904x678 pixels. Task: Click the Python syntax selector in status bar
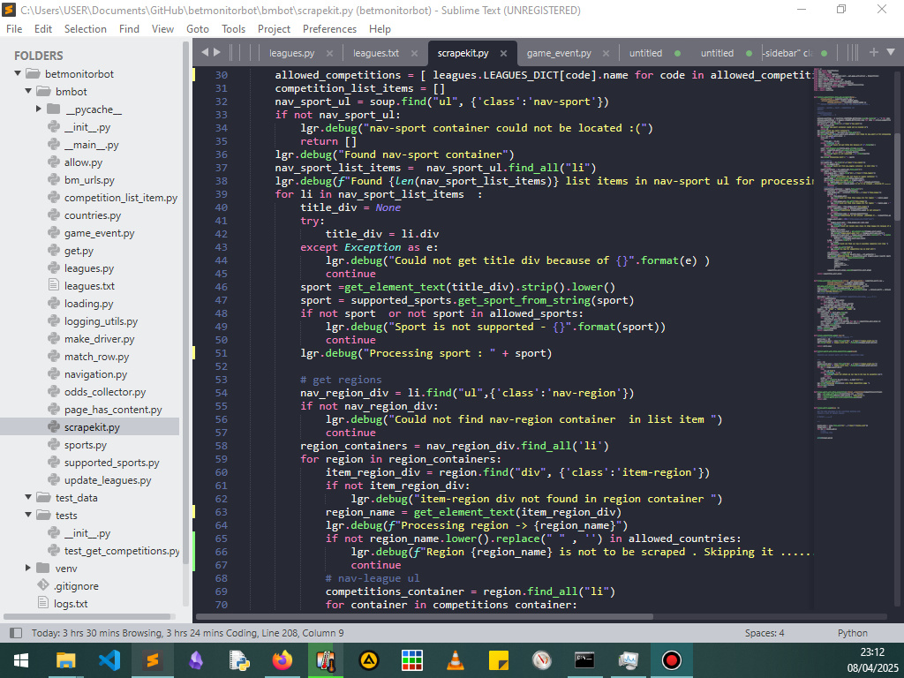pos(852,632)
